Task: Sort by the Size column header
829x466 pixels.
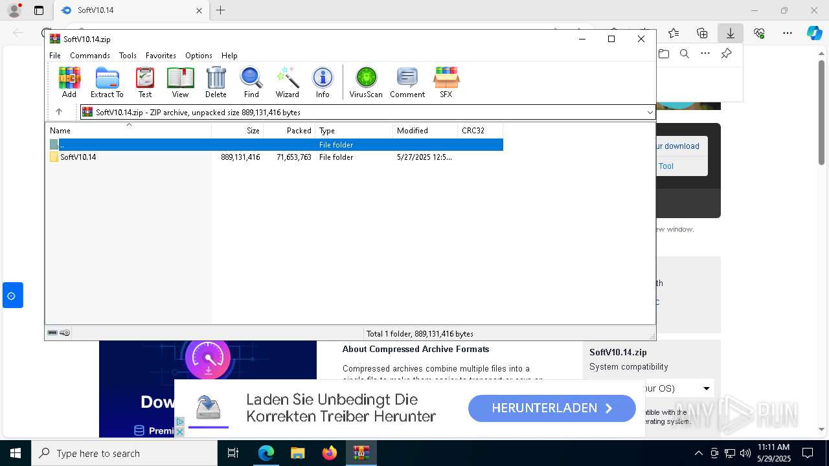Action: tap(238, 131)
